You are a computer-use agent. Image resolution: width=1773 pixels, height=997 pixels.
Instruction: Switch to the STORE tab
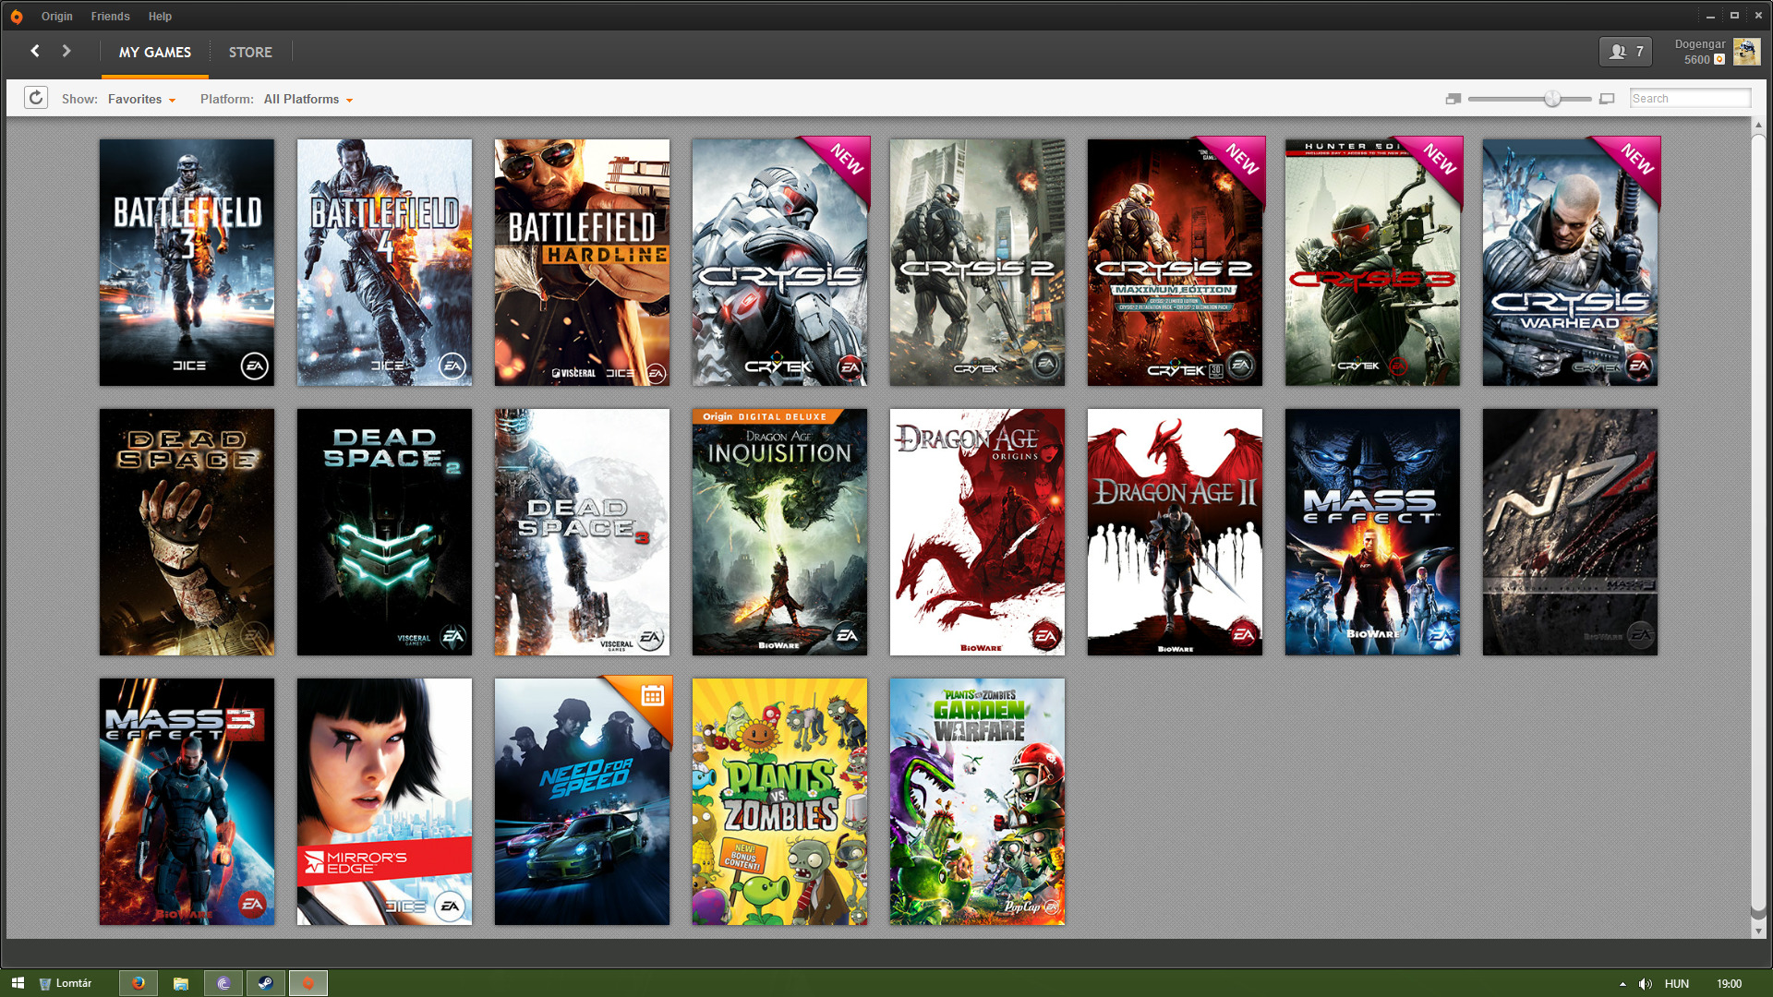click(x=250, y=53)
